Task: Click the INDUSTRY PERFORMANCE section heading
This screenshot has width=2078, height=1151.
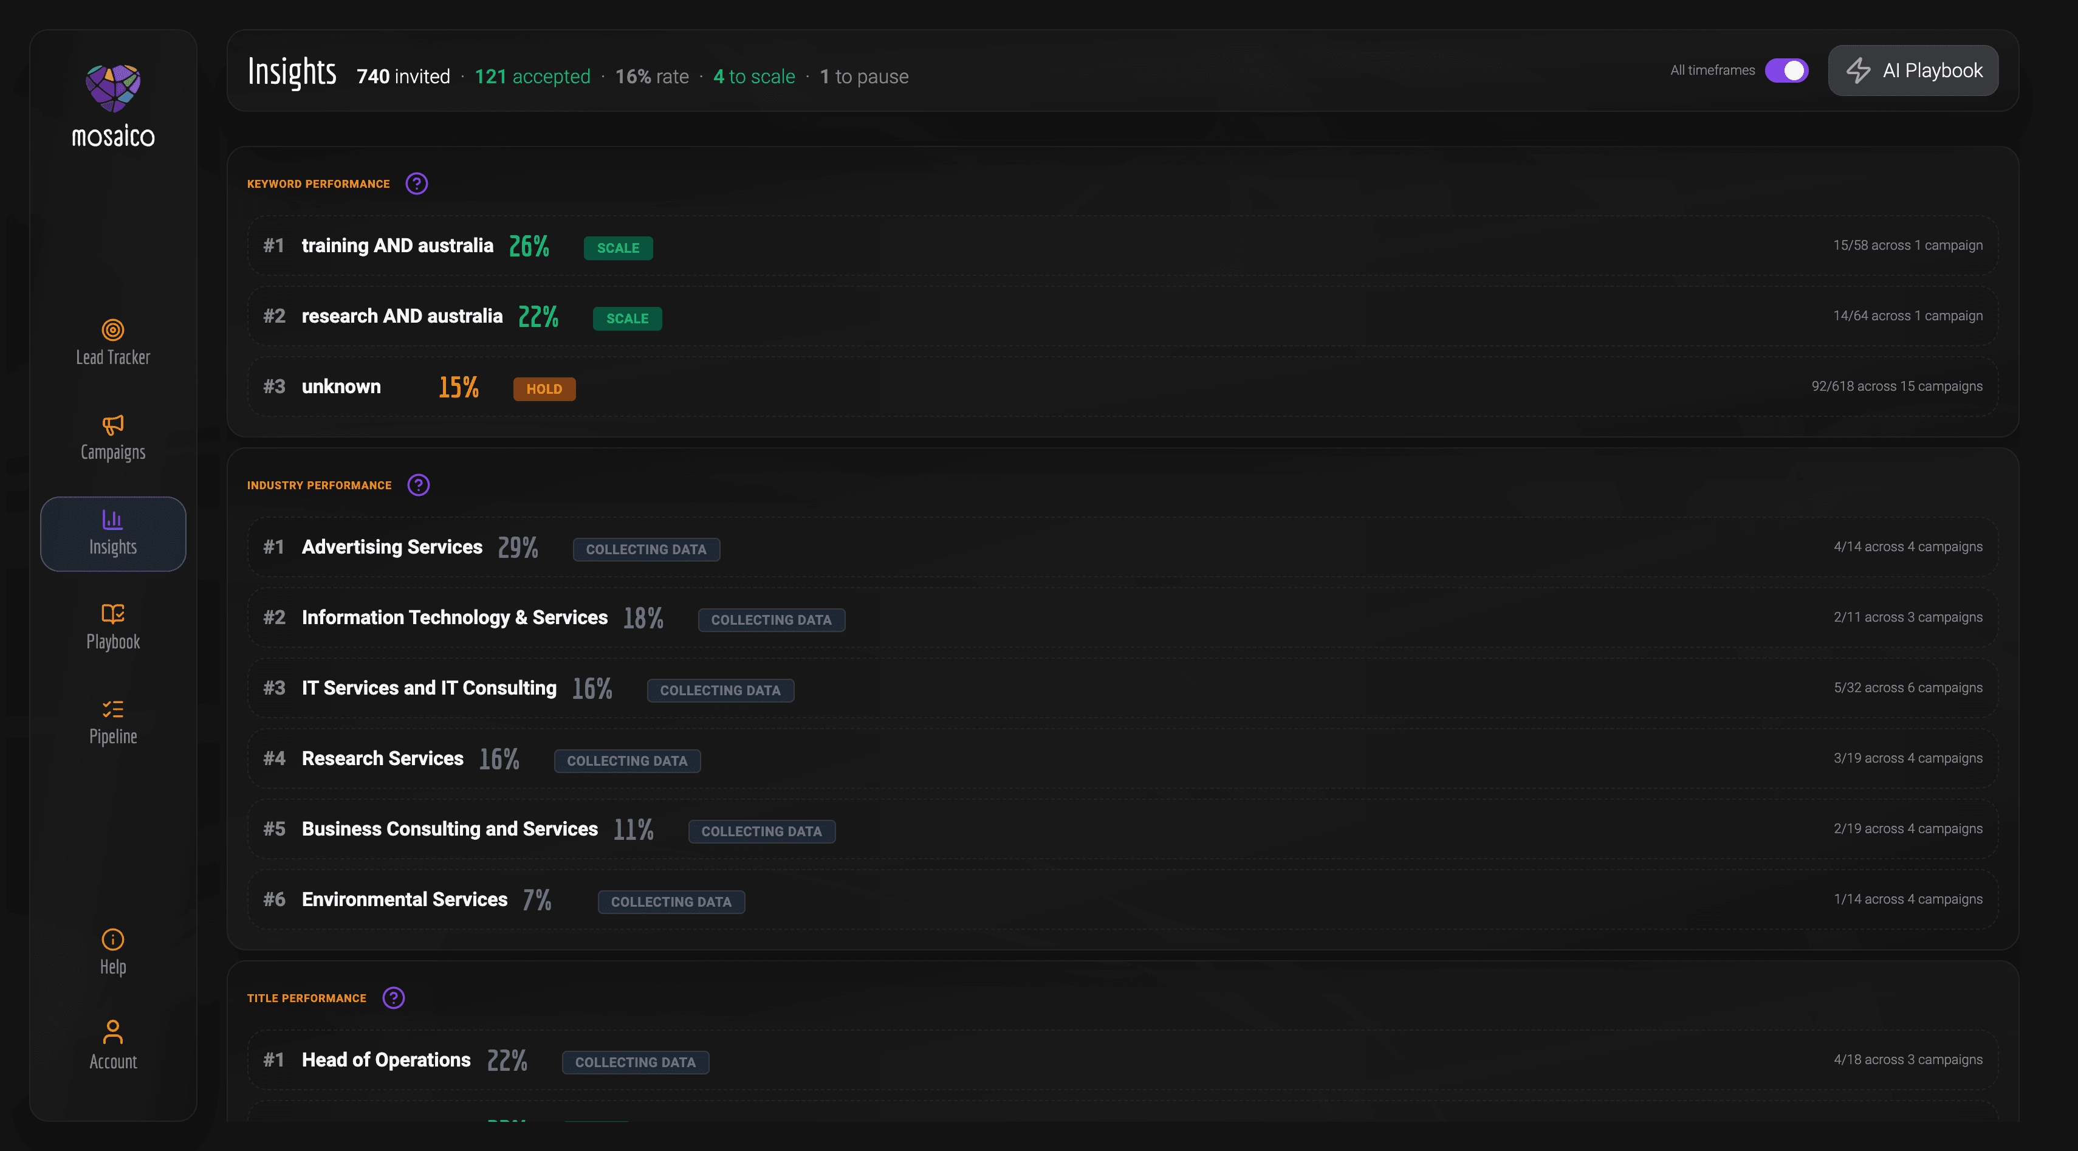Action: click(x=320, y=486)
